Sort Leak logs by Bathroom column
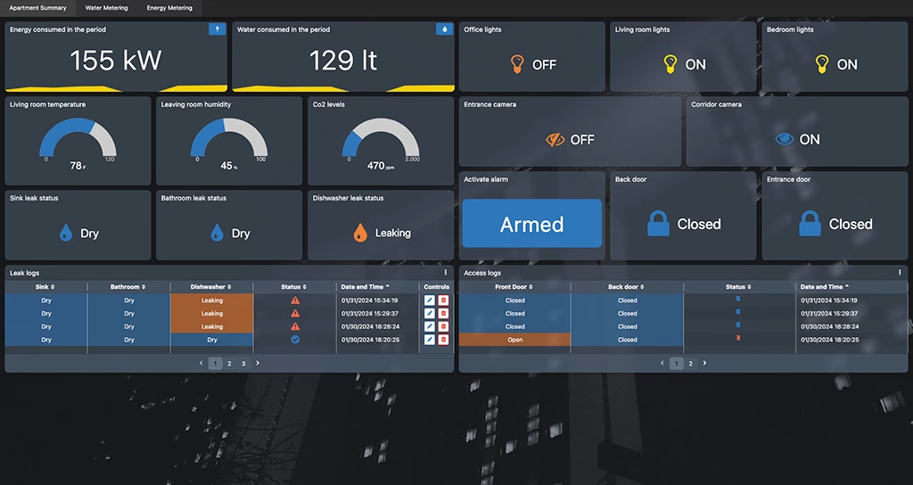The image size is (913, 485). tap(128, 287)
